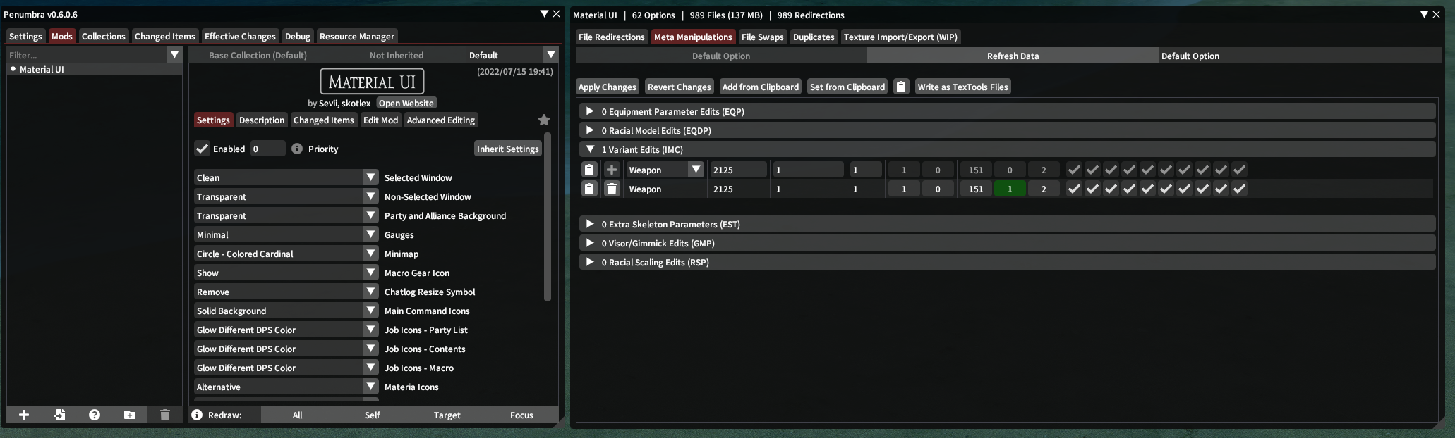The height and width of the screenshot is (438, 1455).
Task: Open Texture Import/Export (WIP) tab
Action: tap(900, 37)
